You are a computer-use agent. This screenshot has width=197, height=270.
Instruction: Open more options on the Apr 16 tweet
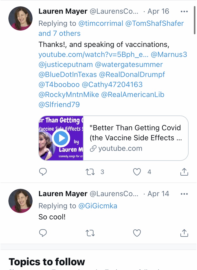[x=184, y=12]
